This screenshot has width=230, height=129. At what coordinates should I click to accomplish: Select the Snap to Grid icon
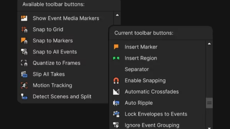[24, 30]
